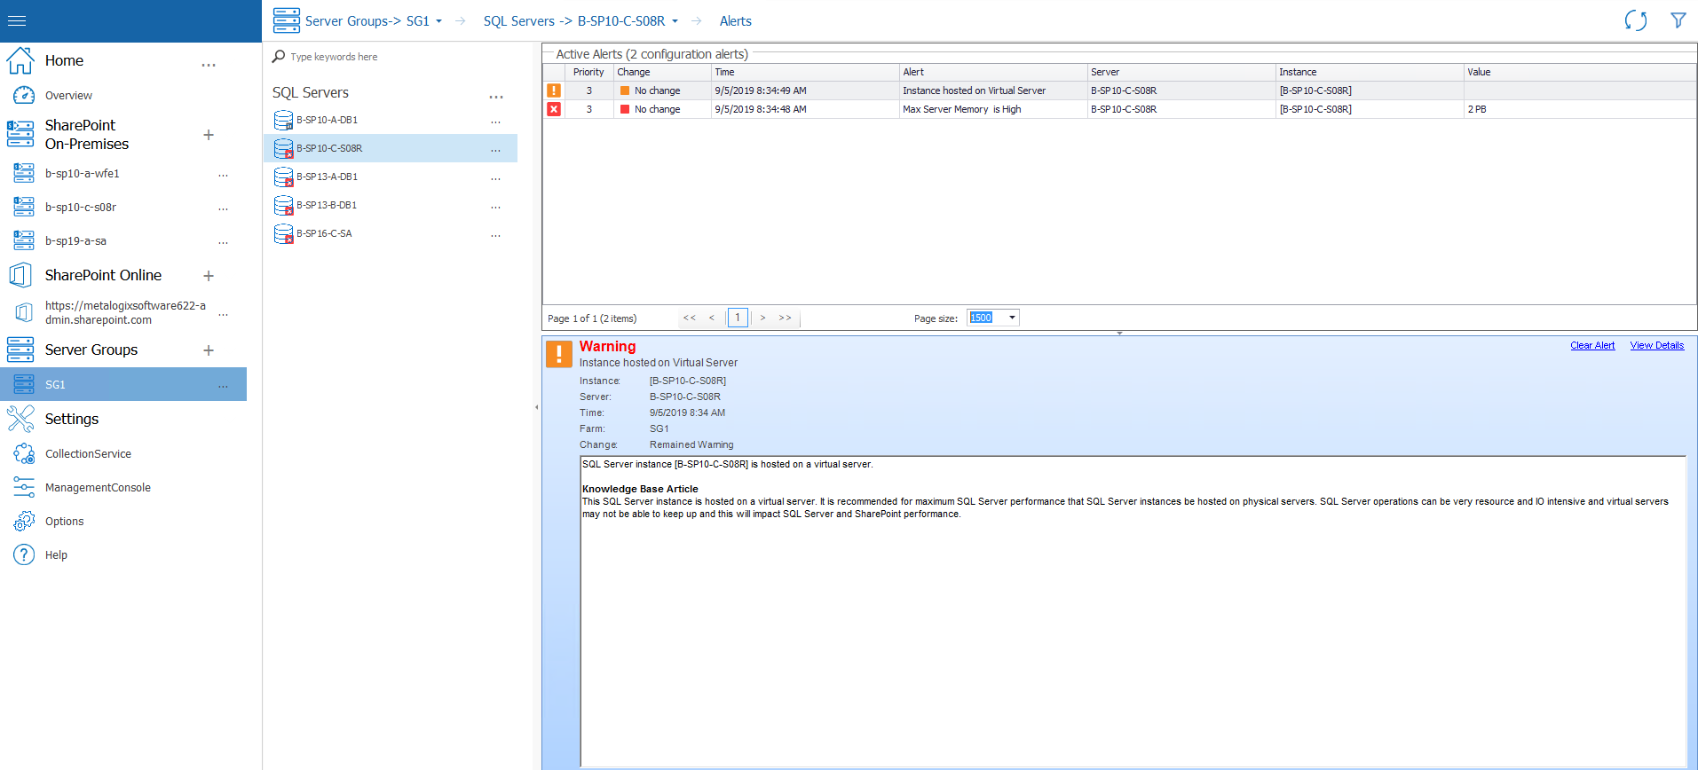The height and width of the screenshot is (770, 1698).
Task: Click 2 PB value cell
Action: pyautogui.click(x=1580, y=109)
